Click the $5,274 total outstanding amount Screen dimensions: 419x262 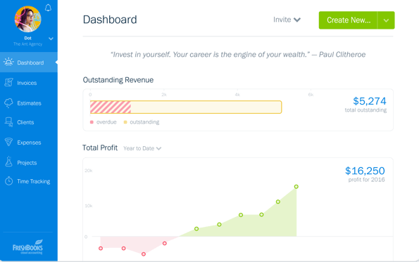pyautogui.click(x=369, y=101)
